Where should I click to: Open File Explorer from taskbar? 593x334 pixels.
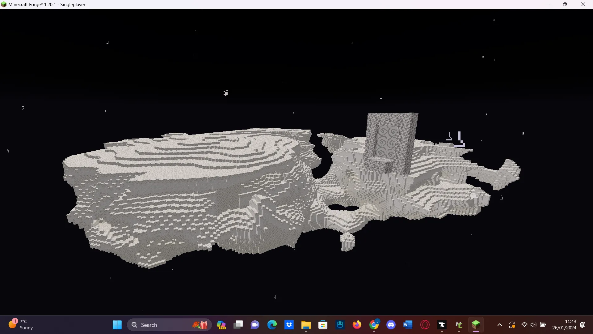point(306,325)
